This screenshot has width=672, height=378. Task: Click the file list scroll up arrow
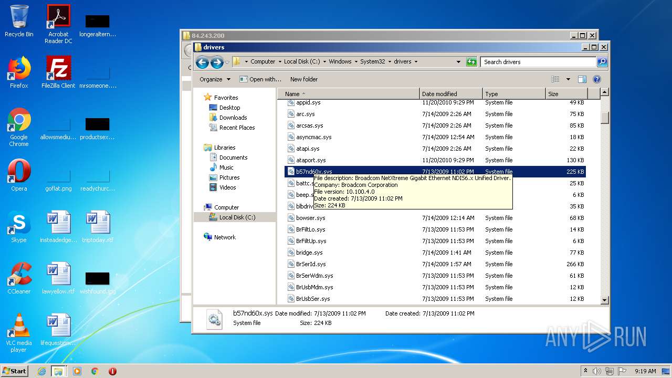(x=604, y=92)
